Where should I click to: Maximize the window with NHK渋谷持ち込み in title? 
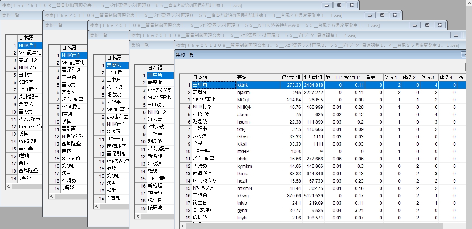pos(427,25)
